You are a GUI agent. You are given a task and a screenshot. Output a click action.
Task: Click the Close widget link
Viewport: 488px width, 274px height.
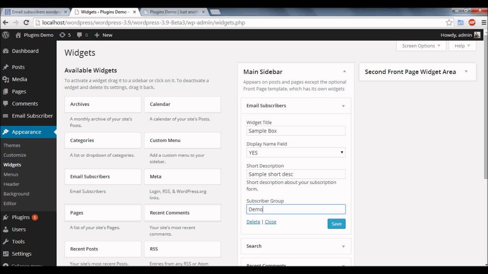click(270, 222)
